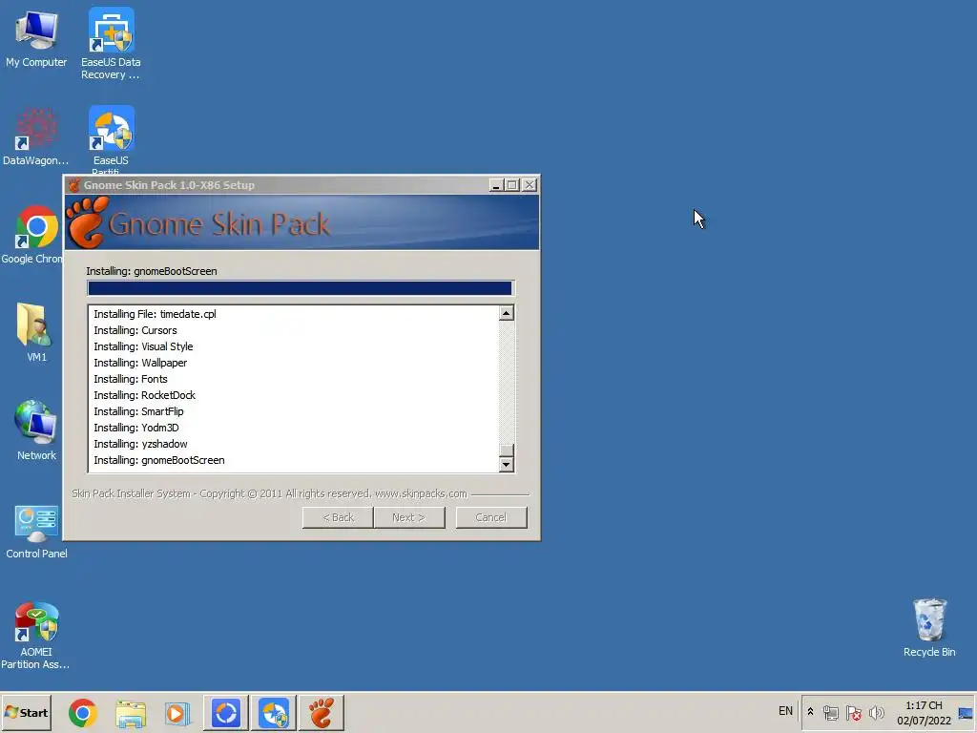Switch to EaseUS Partition taskbar app

tap(274, 713)
